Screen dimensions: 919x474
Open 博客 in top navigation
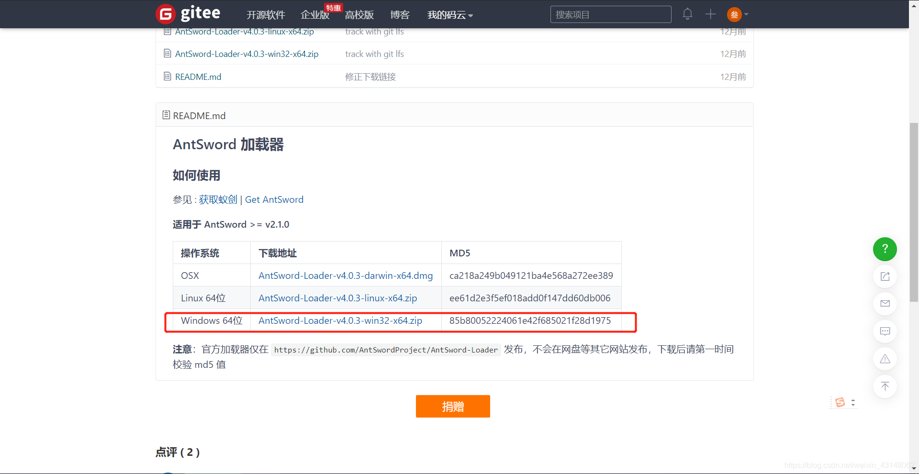pos(400,15)
